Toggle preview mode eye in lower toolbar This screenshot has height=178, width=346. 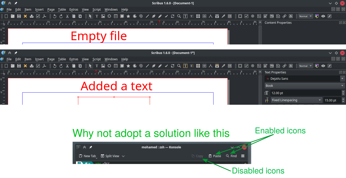323,66
